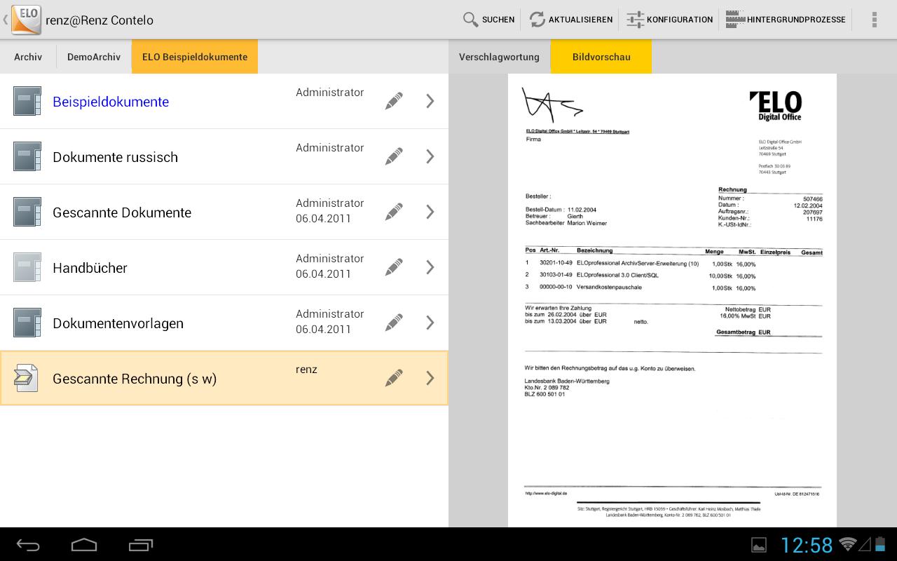Click pencil icon for Handbücher

(394, 268)
